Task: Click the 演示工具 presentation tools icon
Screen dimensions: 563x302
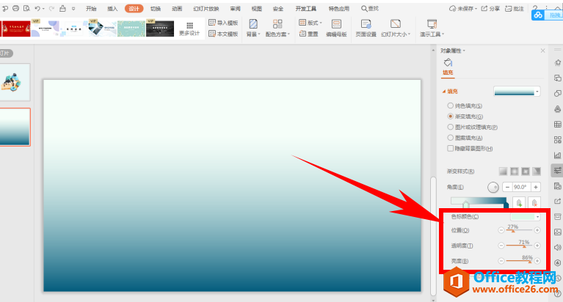Action: tap(431, 28)
